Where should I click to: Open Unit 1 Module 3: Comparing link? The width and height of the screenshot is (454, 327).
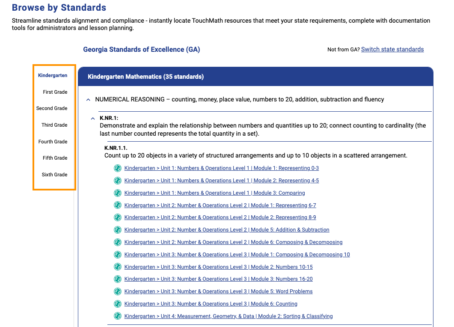(x=214, y=193)
